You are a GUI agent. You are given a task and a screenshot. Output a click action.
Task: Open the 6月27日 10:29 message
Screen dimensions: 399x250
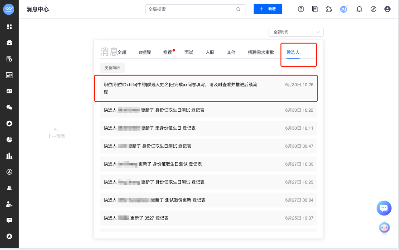coord(209,182)
